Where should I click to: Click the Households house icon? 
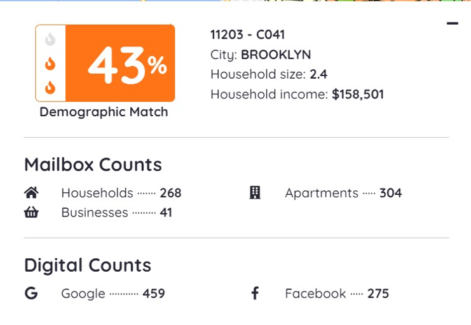31,193
